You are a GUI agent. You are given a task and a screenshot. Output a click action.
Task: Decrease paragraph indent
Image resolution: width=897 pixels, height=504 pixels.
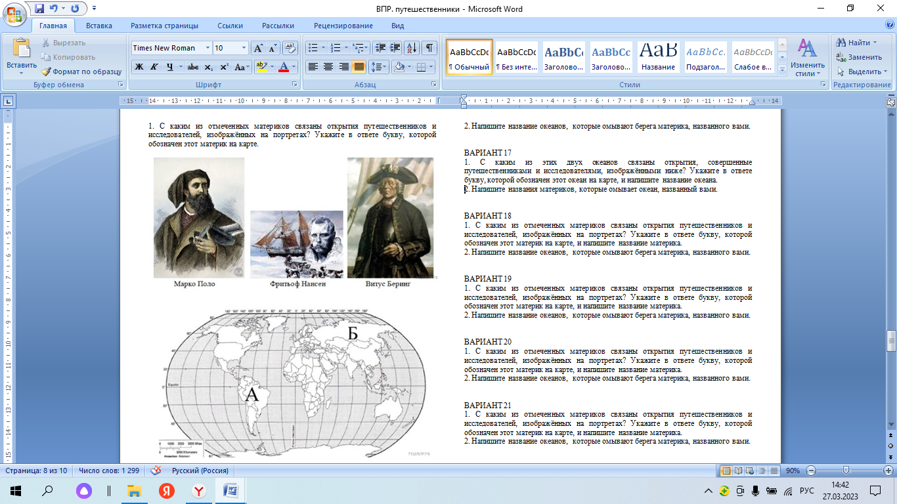[380, 48]
